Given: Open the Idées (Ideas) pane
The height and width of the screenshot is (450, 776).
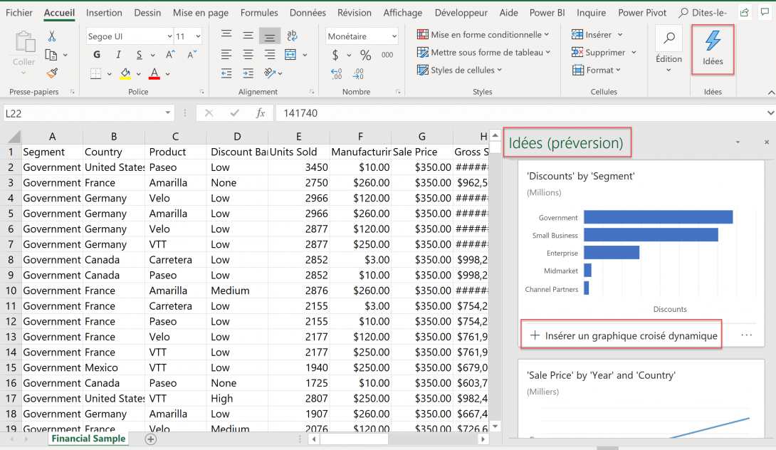Looking at the screenshot, I should pos(712,50).
